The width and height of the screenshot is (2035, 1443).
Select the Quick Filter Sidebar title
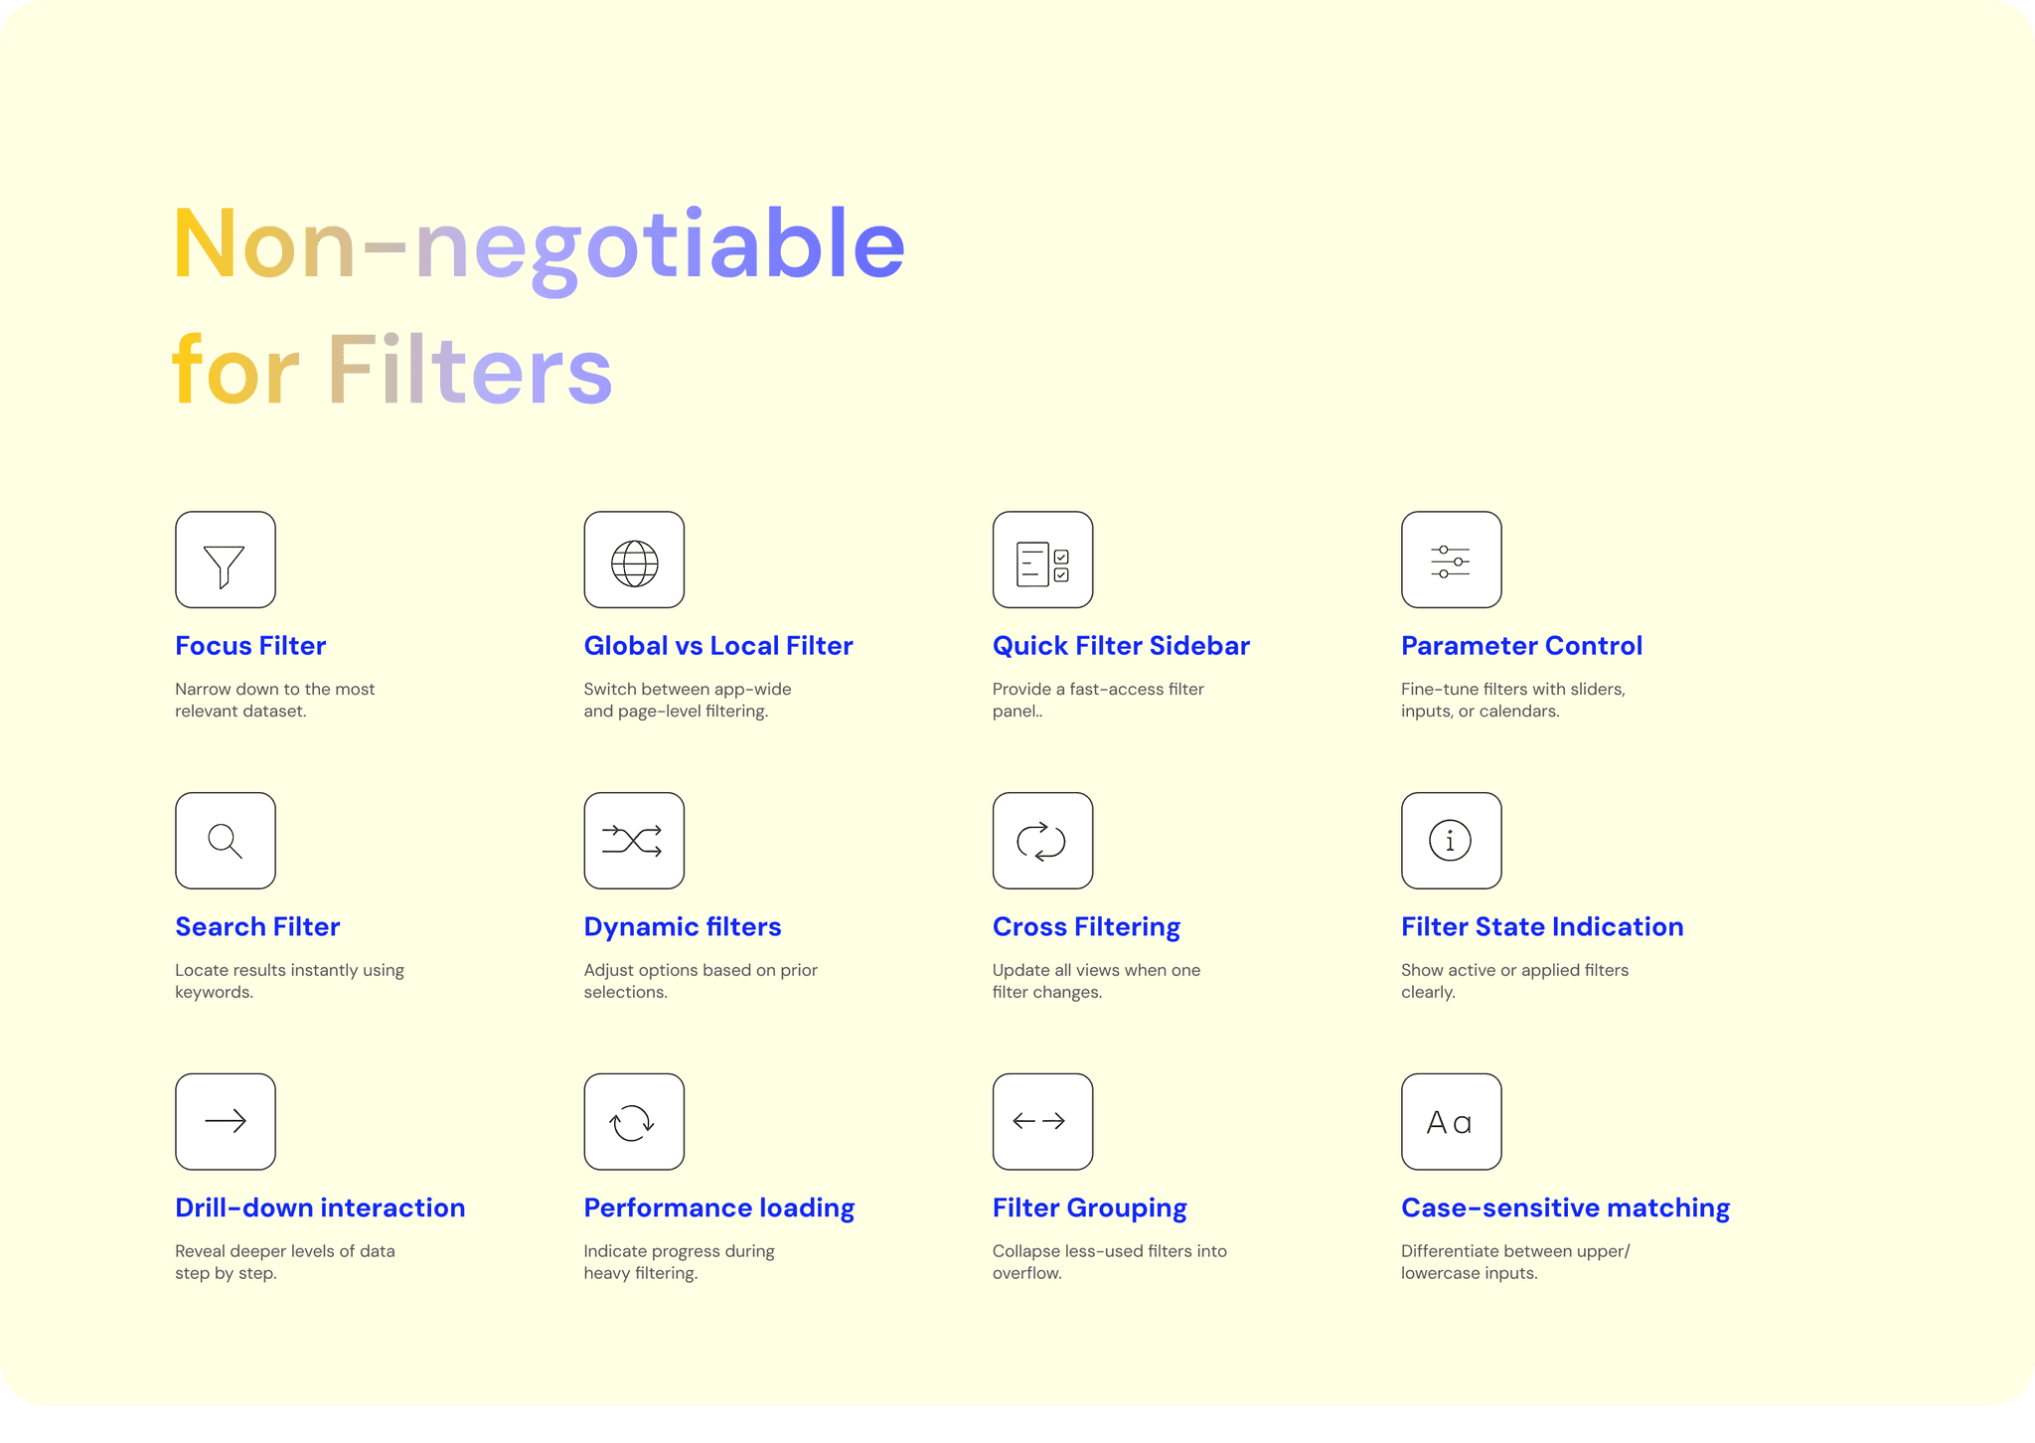(x=1121, y=646)
